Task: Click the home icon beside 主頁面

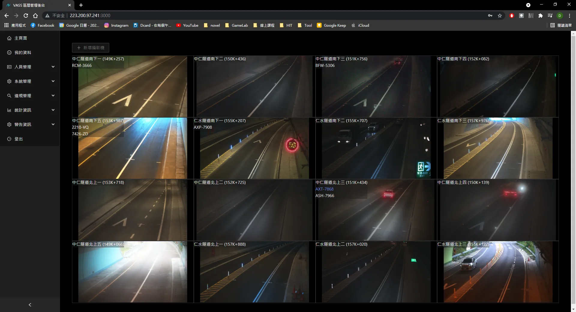Action: tap(9, 38)
